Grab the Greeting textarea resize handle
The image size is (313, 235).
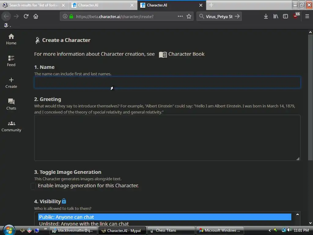(x=298, y=159)
